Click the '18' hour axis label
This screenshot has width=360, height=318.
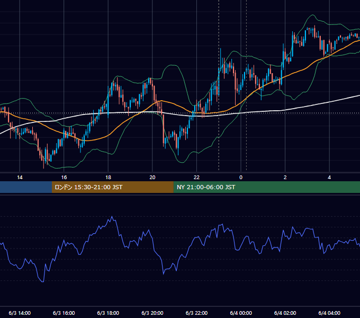point(108,178)
